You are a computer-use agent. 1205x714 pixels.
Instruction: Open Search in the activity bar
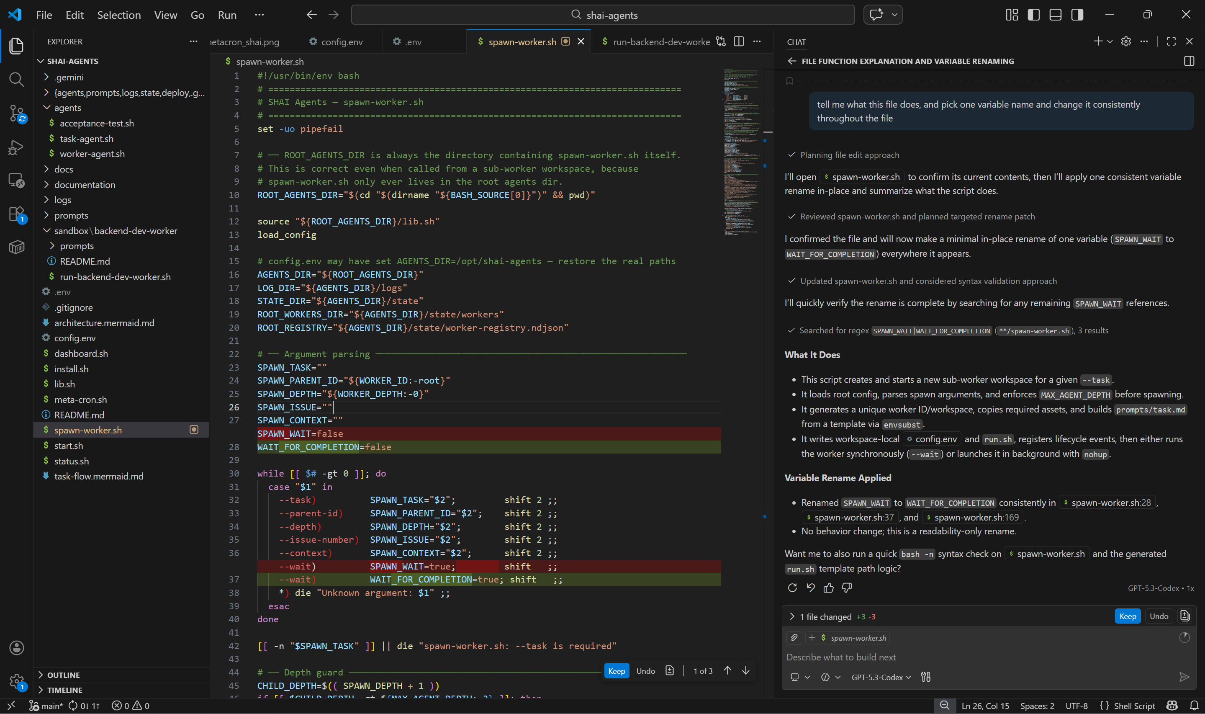pos(16,80)
